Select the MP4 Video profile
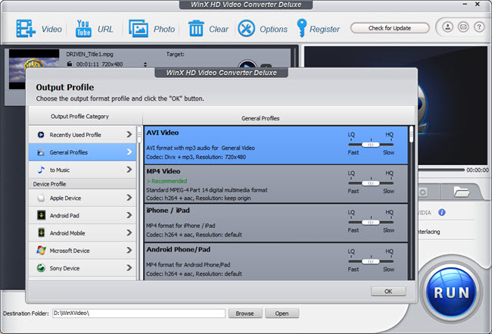The width and height of the screenshot is (492, 334). click(276, 183)
